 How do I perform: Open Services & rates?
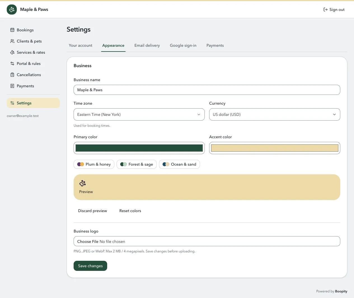[33, 52]
